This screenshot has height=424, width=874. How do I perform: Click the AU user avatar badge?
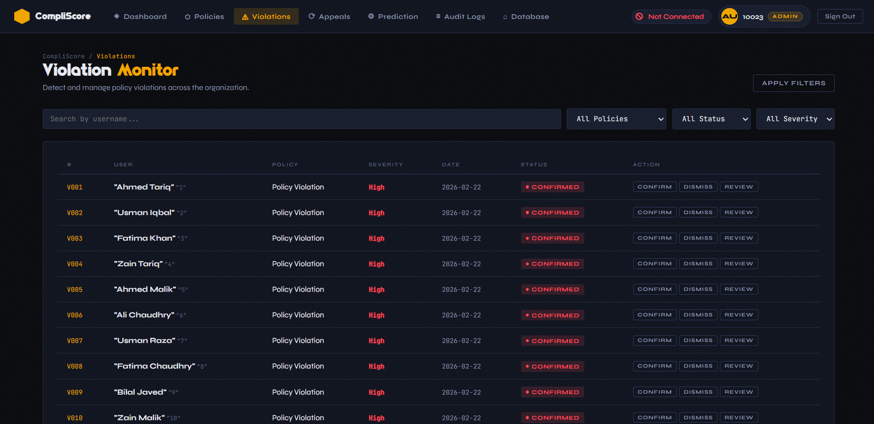coord(729,17)
